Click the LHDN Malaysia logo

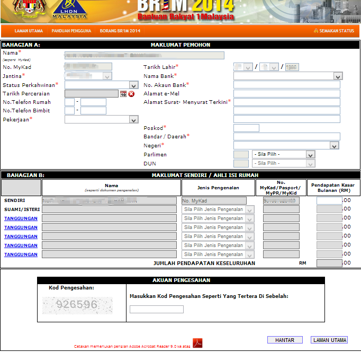tap(69, 10)
